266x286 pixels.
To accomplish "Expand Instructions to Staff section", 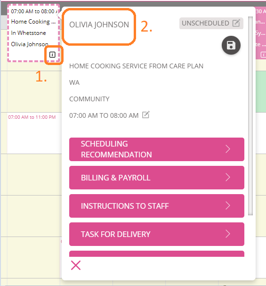I will coord(157,206).
